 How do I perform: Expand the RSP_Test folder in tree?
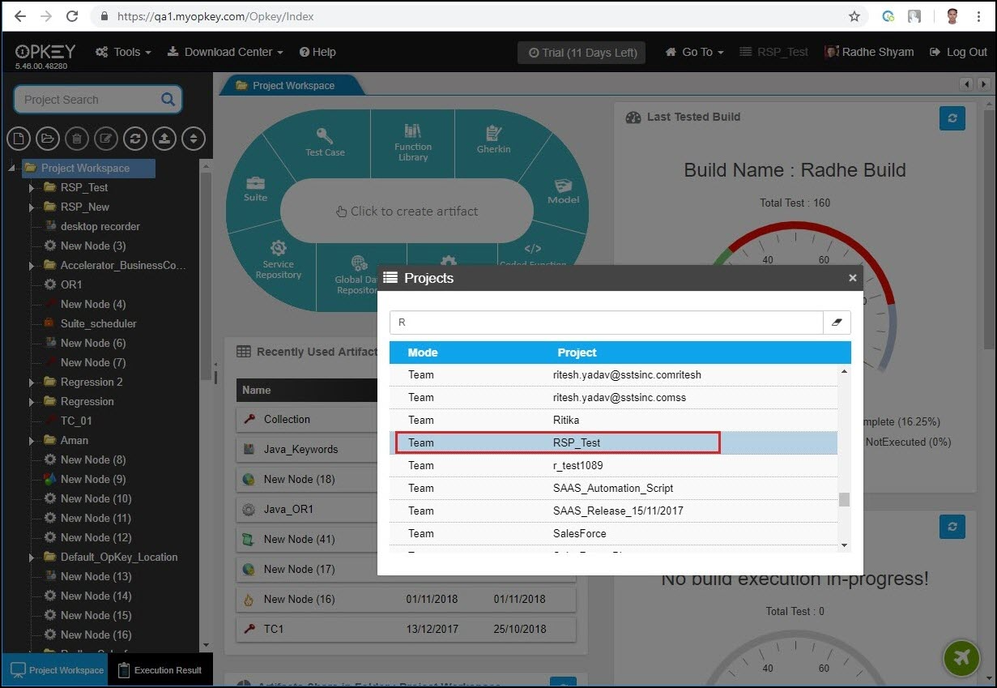[x=32, y=187]
